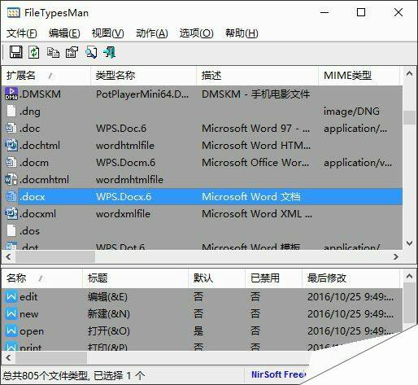Sort by the MIME类型 column header

point(359,76)
